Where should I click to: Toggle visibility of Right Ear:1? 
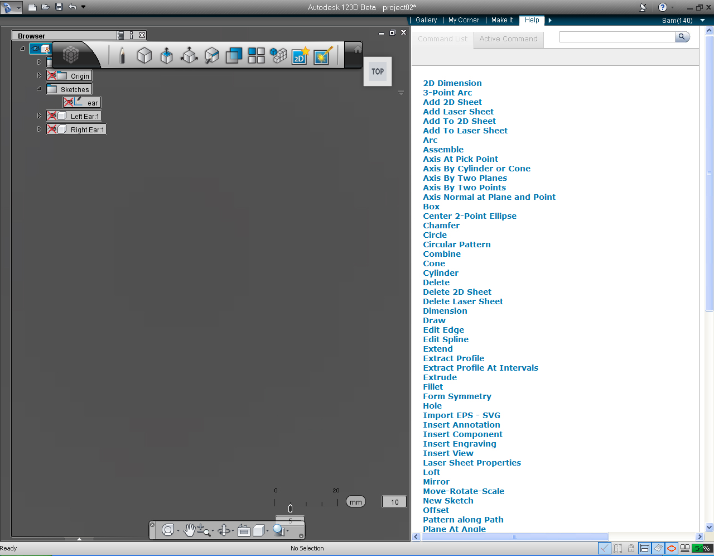pyautogui.click(x=52, y=130)
